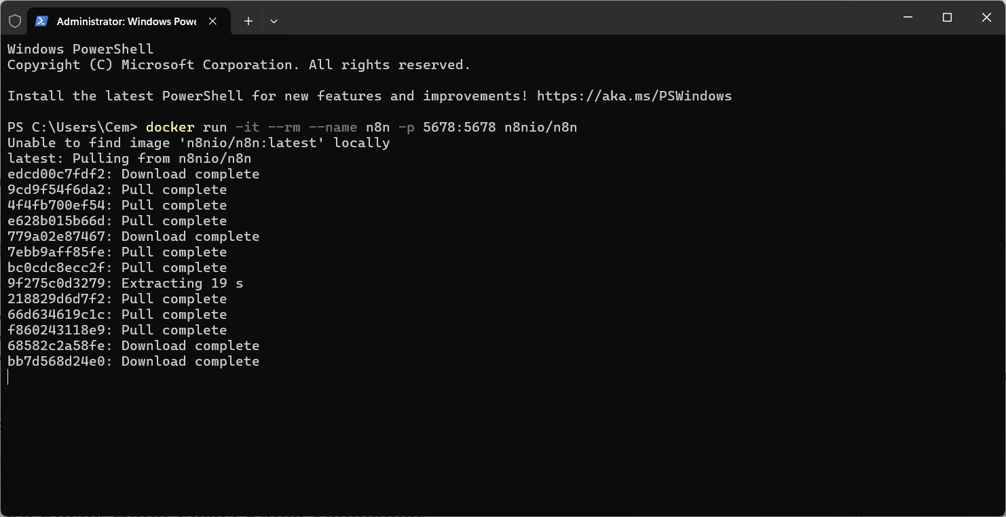This screenshot has width=1006, height=517.
Task: Close the Administrator PowerShell tab
Action: 212,21
